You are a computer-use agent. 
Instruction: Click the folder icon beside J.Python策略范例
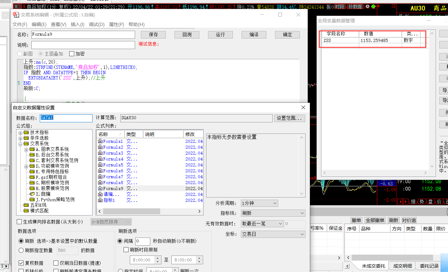click(32, 200)
